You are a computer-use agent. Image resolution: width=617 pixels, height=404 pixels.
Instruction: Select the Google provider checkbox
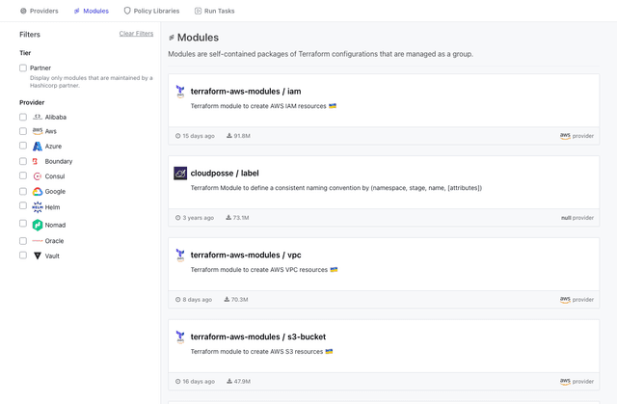[23, 192]
